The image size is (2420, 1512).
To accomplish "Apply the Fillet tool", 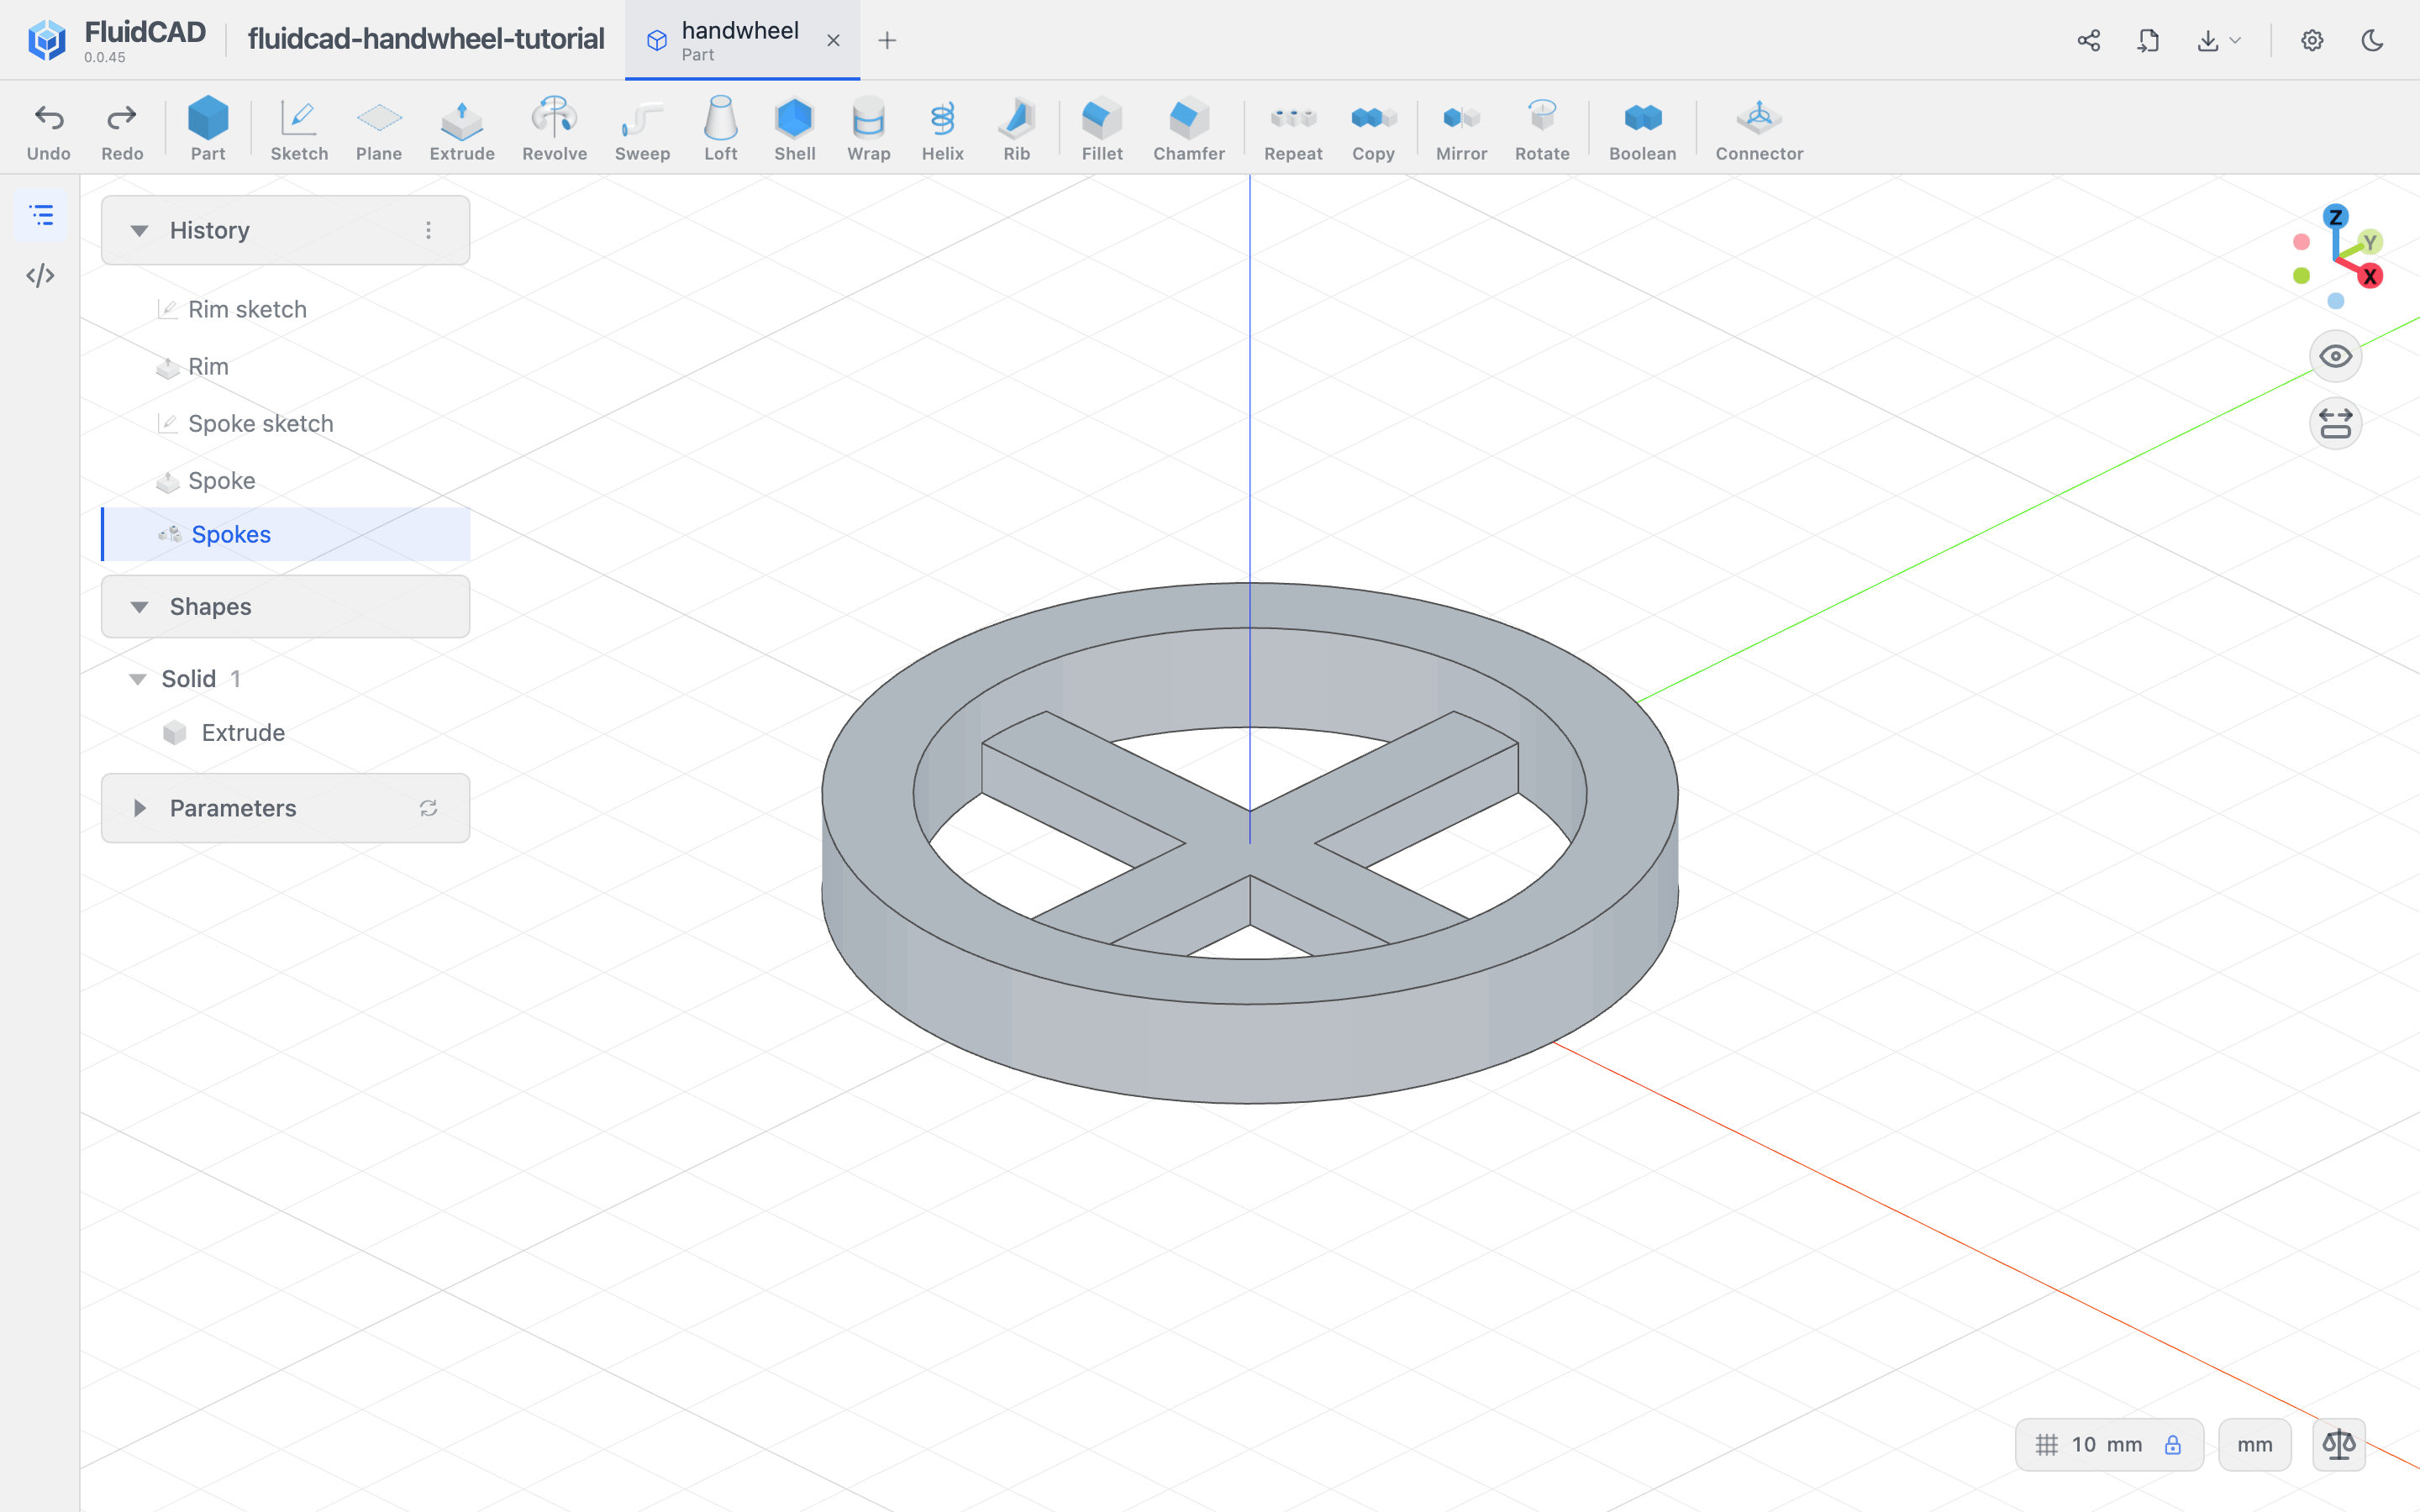I will [x=1102, y=129].
